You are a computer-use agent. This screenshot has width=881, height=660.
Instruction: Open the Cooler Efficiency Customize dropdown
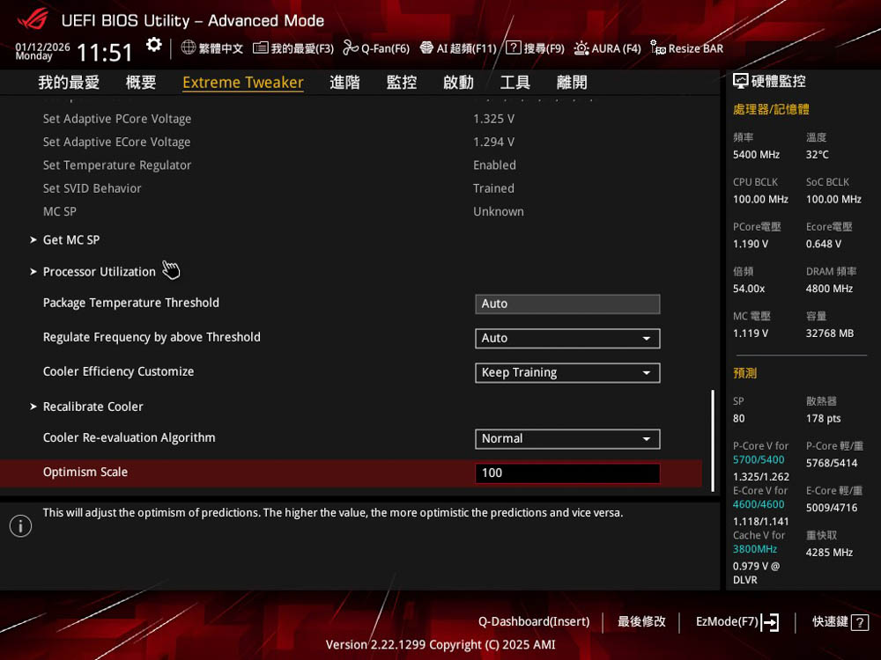(567, 372)
